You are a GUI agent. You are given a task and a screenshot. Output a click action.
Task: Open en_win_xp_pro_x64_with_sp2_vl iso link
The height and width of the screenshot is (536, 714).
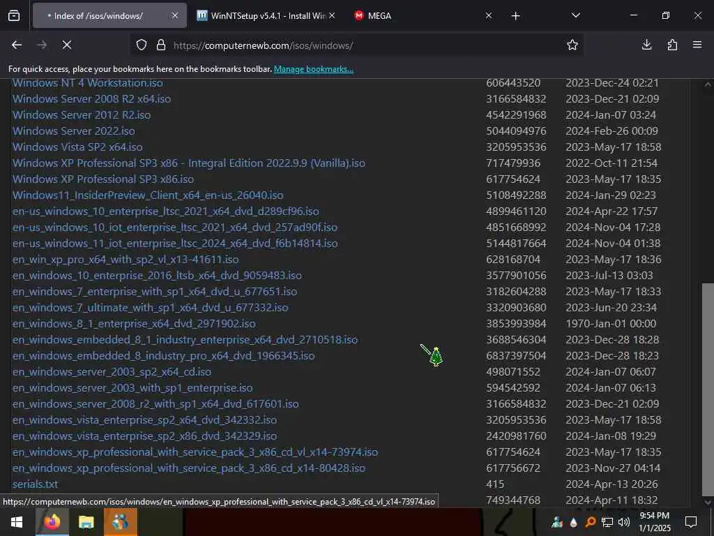point(126,260)
